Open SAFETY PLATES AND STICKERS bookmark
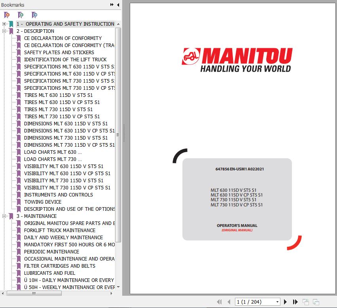337x308 pixels. [59, 53]
